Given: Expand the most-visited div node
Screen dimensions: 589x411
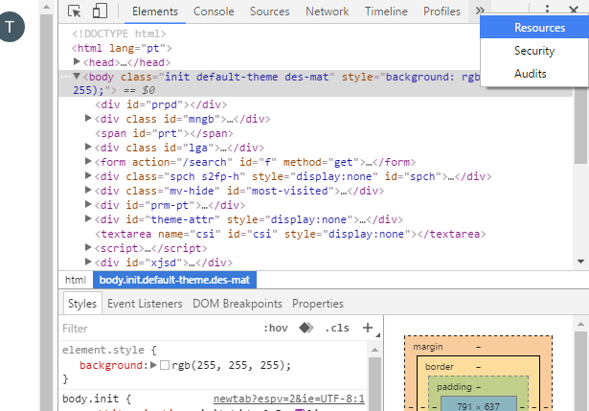Looking at the screenshot, I should [88, 190].
